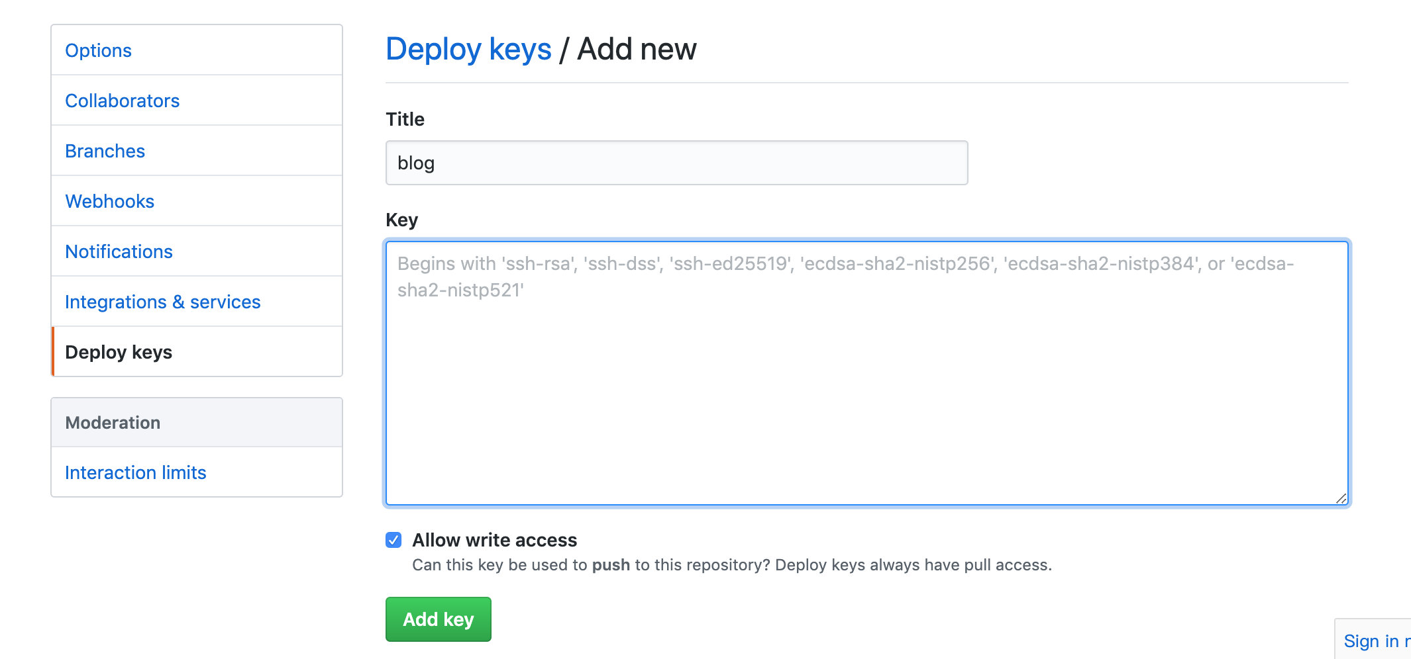The width and height of the screenshot is (1411, 659).
Task: Open Interaction limits page
Action: (135, 472)
